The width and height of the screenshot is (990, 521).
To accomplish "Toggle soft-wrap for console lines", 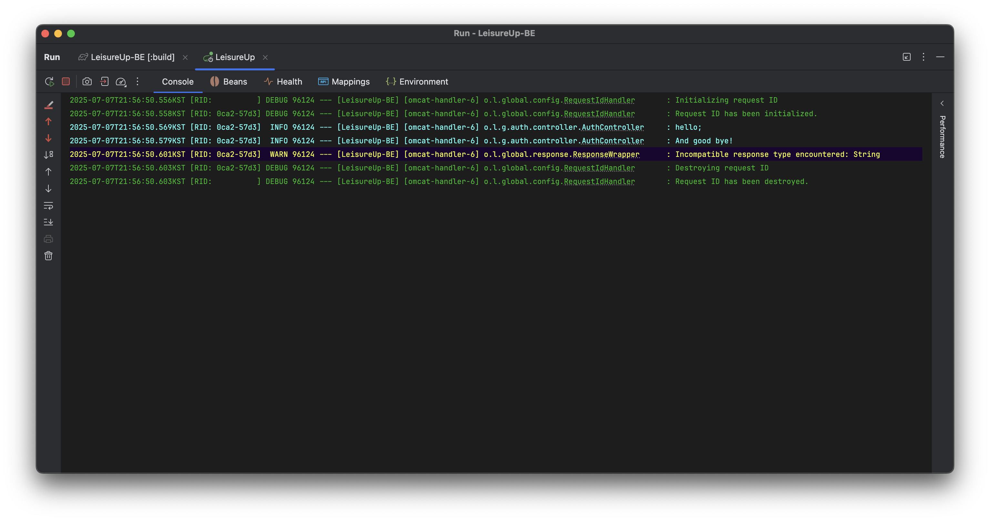I will pos(48,205).
